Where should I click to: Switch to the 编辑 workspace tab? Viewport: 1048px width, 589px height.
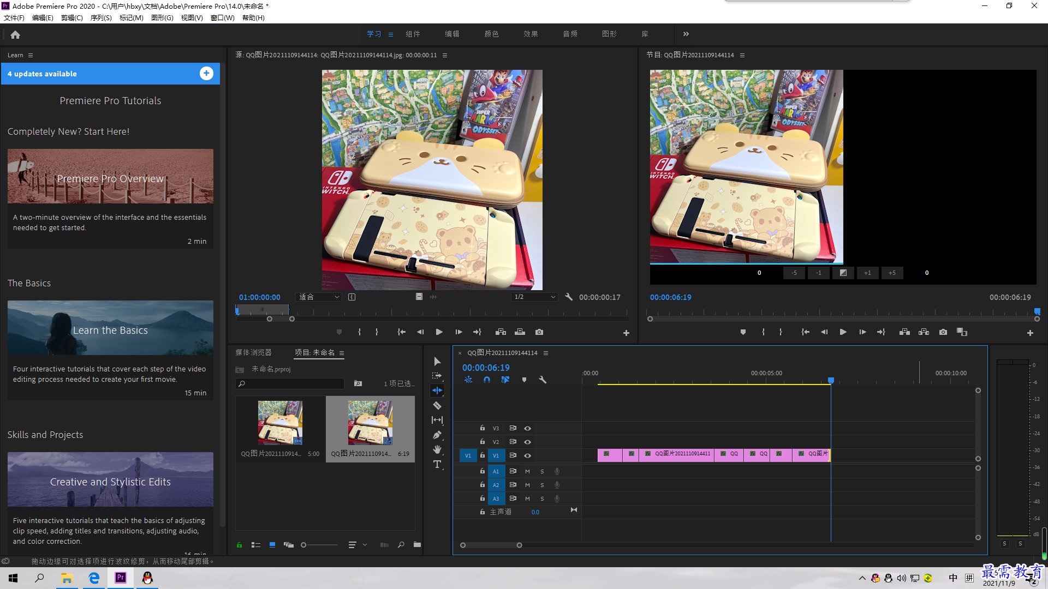[452, 34]
